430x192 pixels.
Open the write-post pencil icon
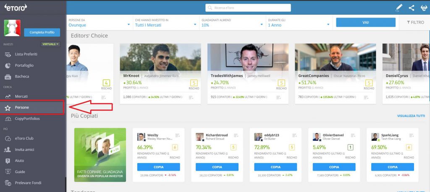point(399,8)
